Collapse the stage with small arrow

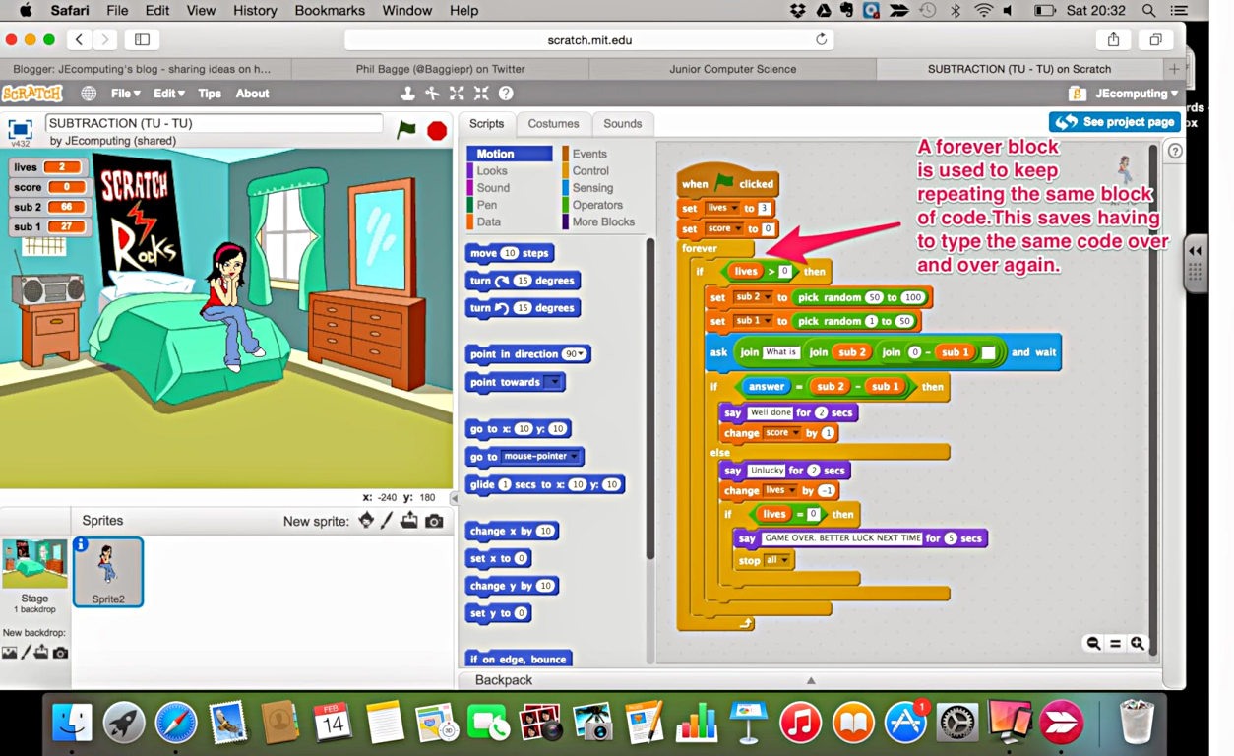click(455, 499)
